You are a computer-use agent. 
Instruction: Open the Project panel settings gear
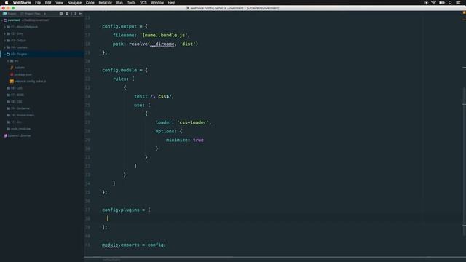coord(74,14)
